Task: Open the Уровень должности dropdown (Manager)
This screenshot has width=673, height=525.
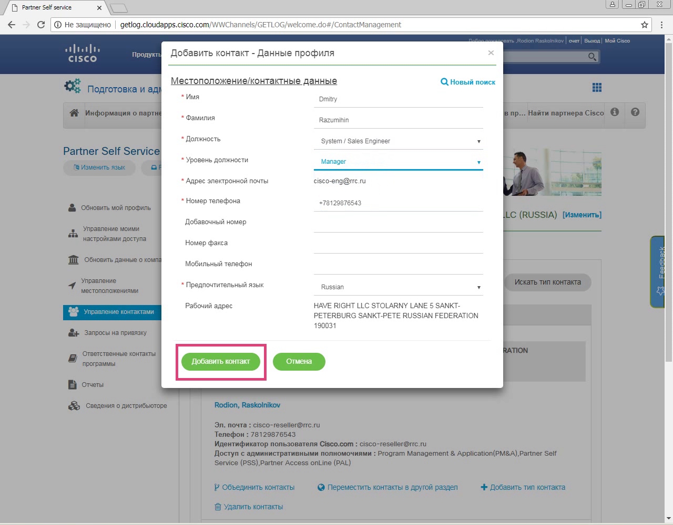Action: pyautogui.click(x=399, y=162)
